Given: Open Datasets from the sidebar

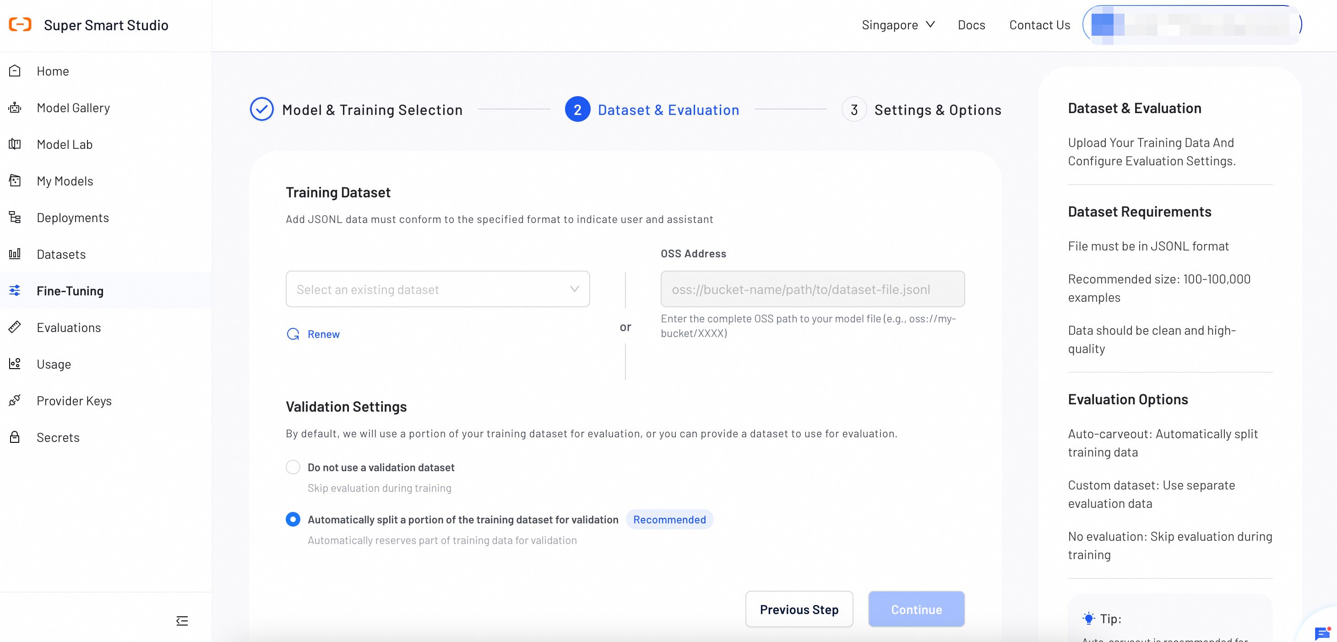Looking at the screenshot, I should tap(106, 254).
